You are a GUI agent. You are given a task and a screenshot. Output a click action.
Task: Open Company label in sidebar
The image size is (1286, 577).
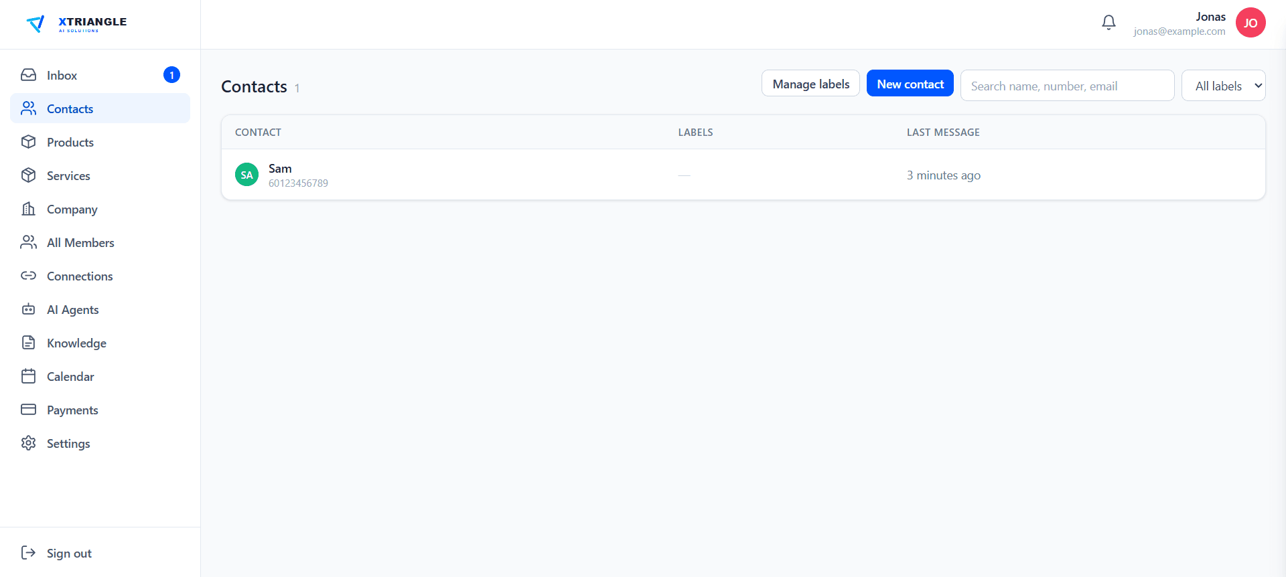[x=72, y=210]
